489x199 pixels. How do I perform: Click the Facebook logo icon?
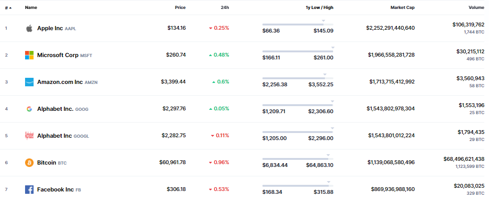coord(29,190)
